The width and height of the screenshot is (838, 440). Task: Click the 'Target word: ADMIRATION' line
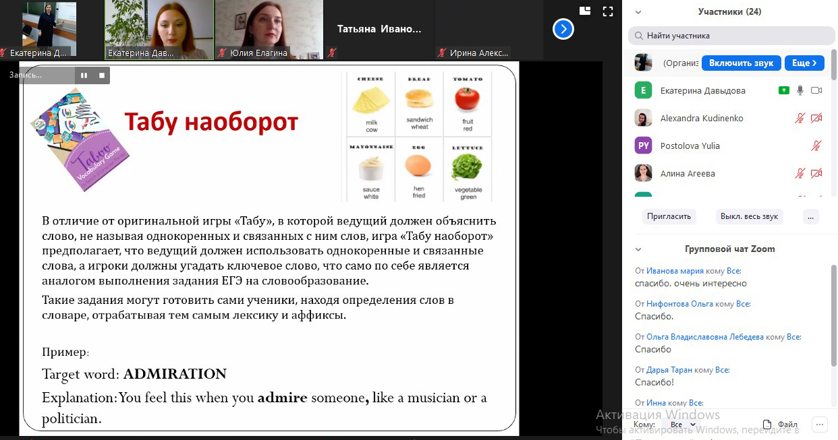pyautogui.click(x=134, y=374)
